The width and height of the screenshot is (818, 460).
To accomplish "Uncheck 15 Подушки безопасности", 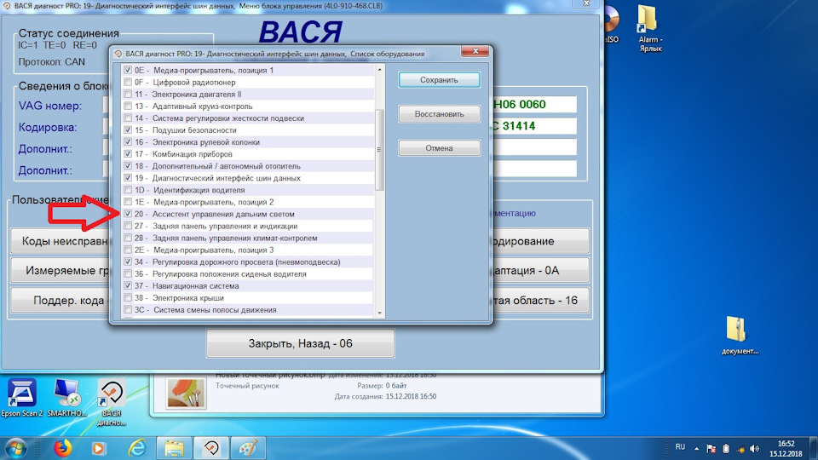I will click(x=128, y=129).
